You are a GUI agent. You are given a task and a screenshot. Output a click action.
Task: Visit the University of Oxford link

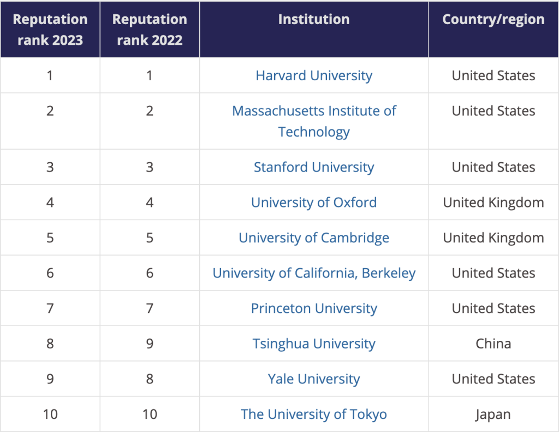pyautogui.click(x=314, y=203)
